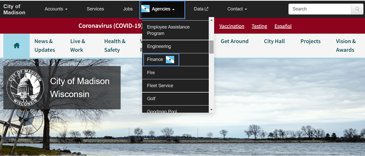Click the City of Madison Wisconsin seal logo
365x156 pixels.
(x=25, y=87)
